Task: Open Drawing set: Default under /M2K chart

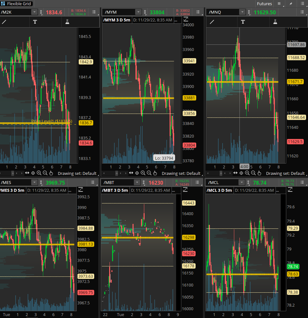Action: point(77,173)
